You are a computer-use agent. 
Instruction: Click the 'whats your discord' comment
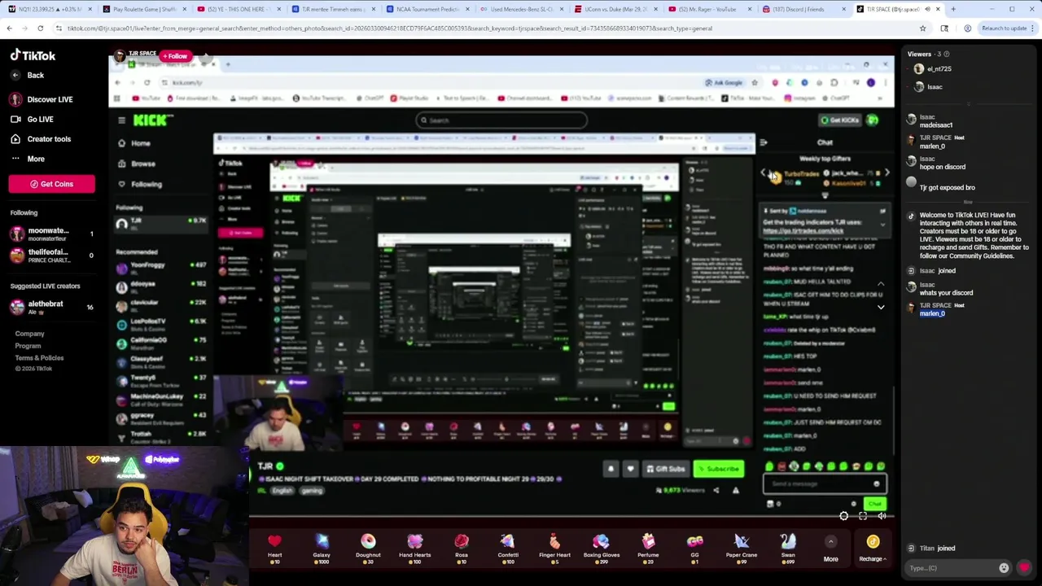pyautogui.click(x=946, y=293)
